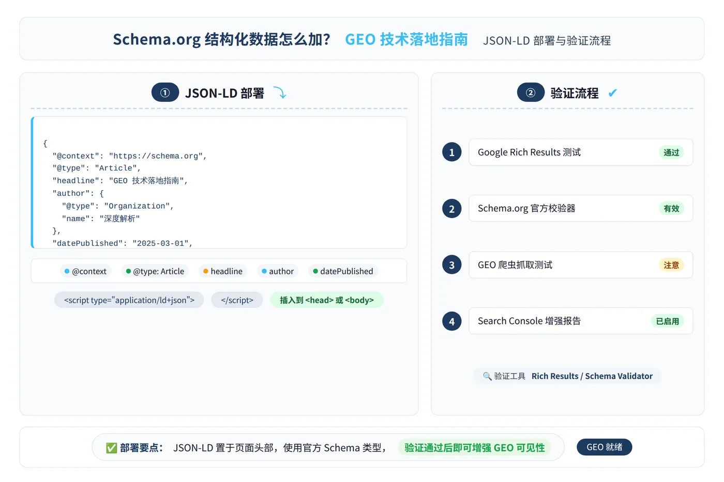Screen dimensions: 724x482
Task: Click the <script type="application/ld+json"> chip
Action: (x=129, y=300)
